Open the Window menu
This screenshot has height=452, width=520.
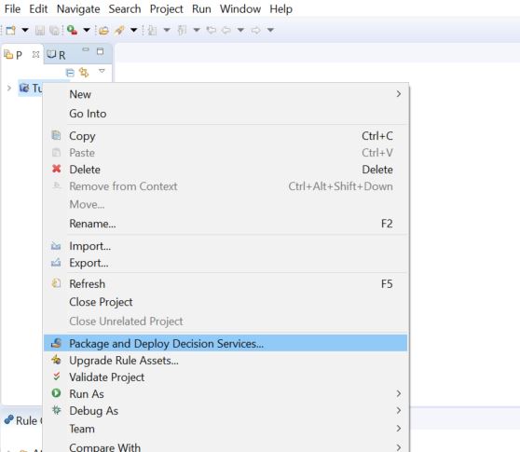[240, 8]
